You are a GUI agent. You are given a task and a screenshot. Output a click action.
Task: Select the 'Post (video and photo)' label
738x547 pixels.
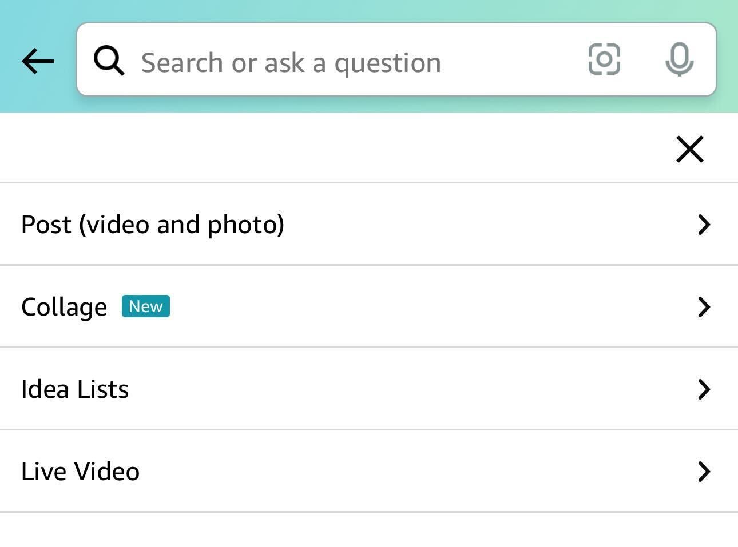pyautogui.click(x=152, y=225)
